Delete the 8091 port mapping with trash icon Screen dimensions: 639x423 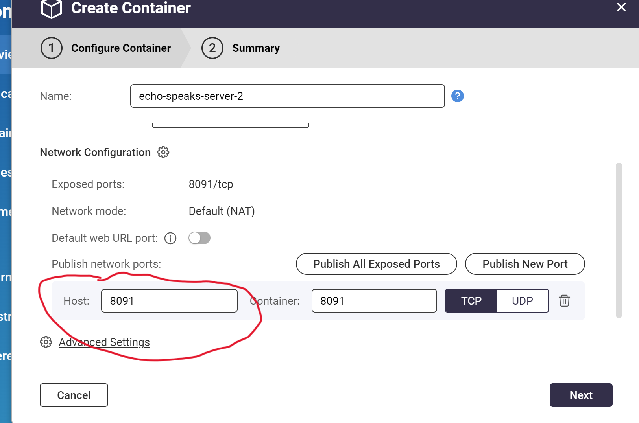pos(564,301)
